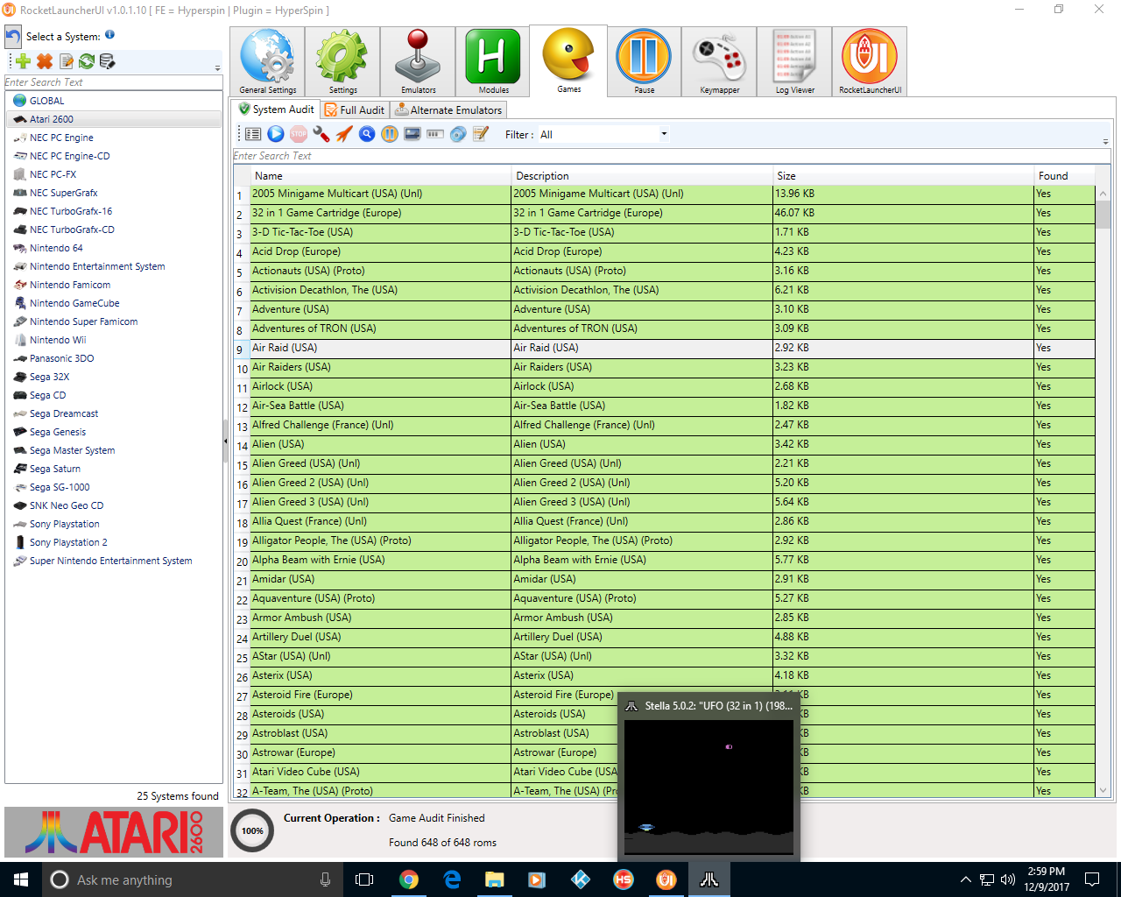This screenshot has height=897, width=1121.
Task: Select Nintendo GameCube system
Action: pos(74,303)
